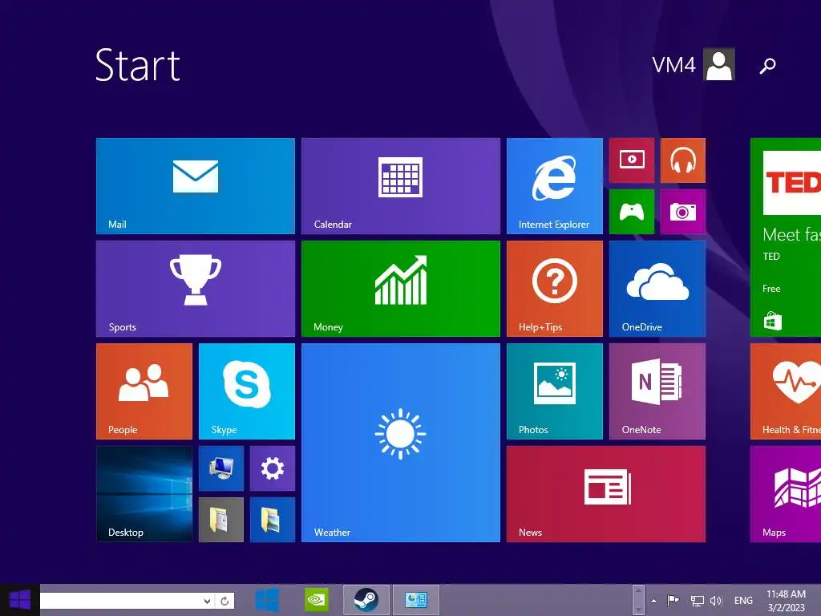The image size is (821, 616).
Task: Open the Money tile
Action: pos(401,289)
